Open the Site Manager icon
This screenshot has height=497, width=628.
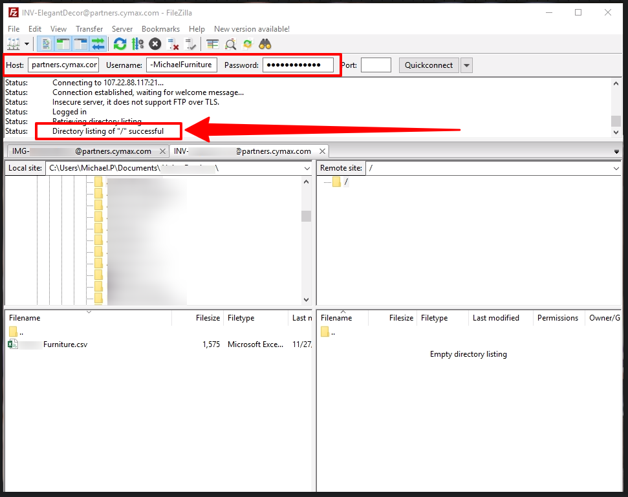point(14,44)
